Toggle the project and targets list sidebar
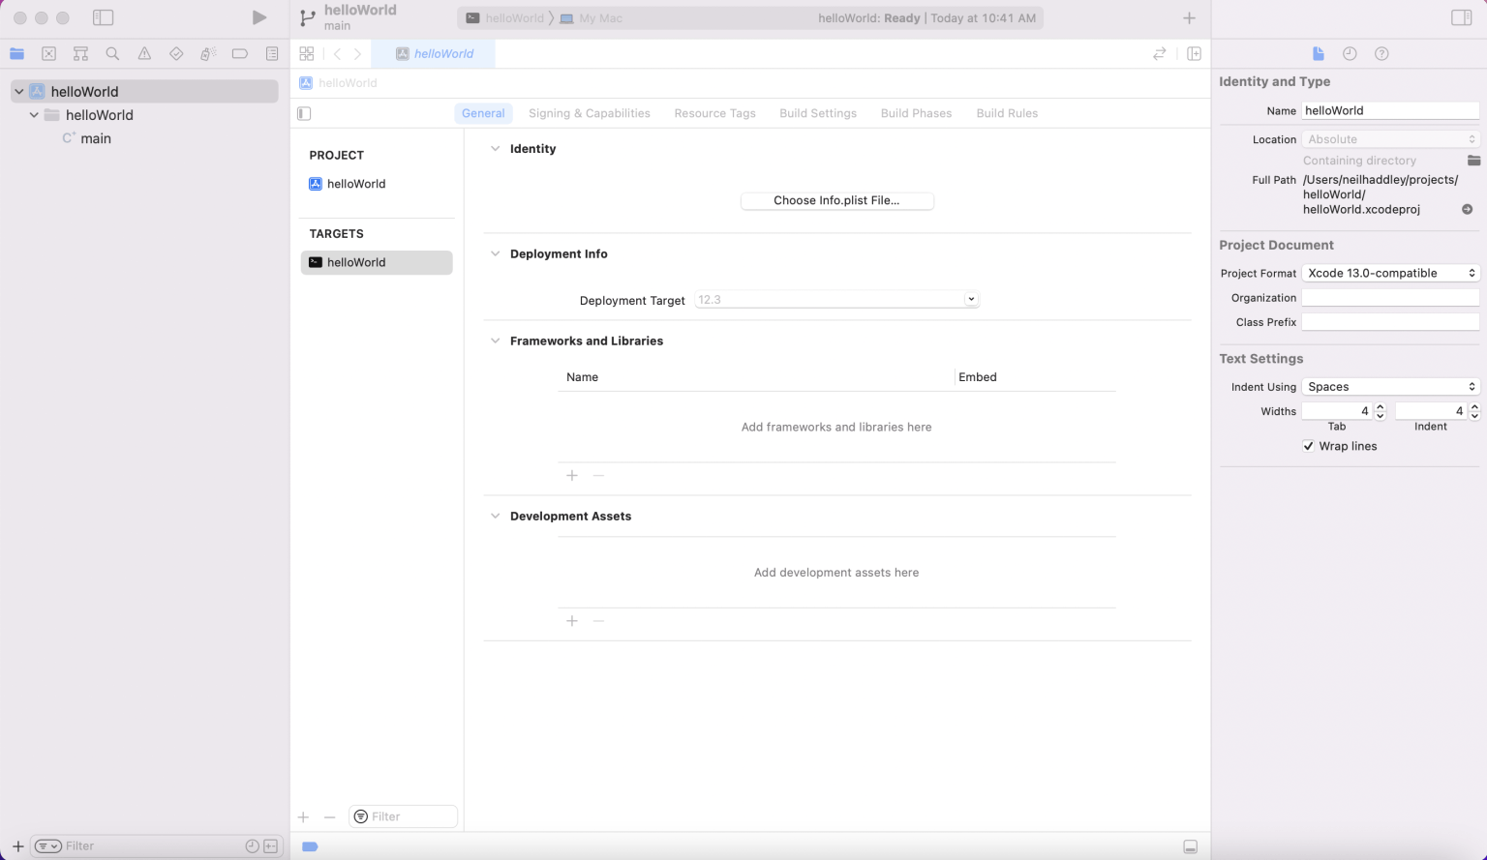Screen dimensions: 1487x860 pyautogui.click(x=304, y=113)
